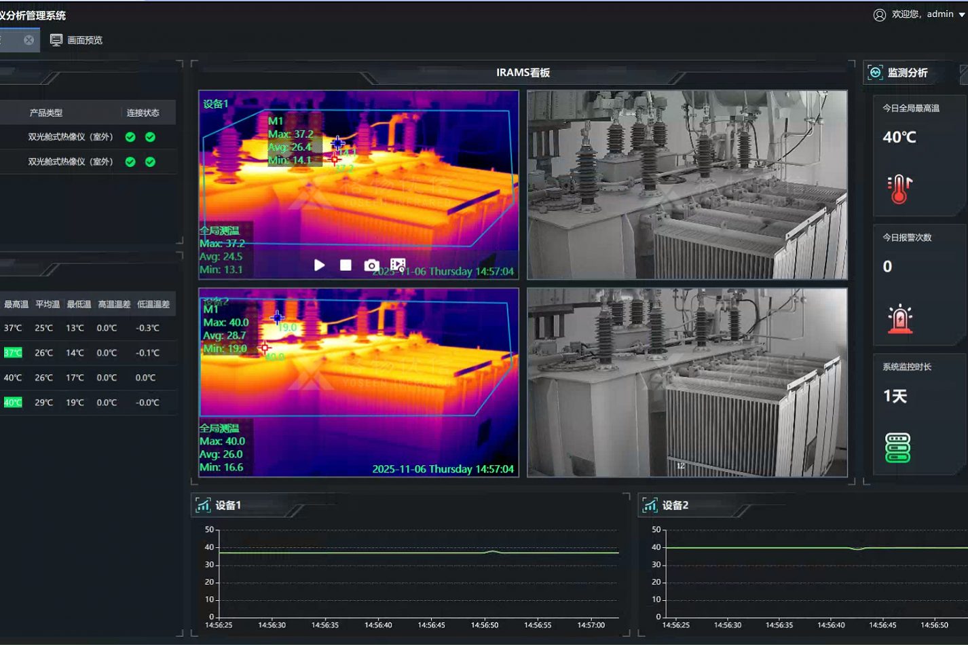Stop the 设备1 thermal video stream

[346, 265]
